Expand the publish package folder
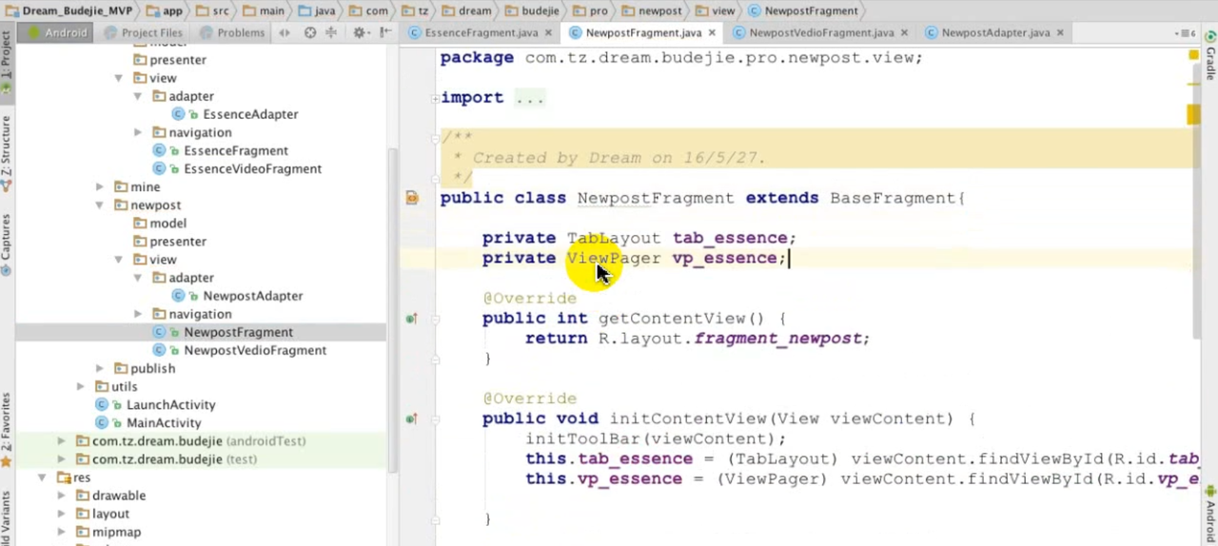This screenshot has height=546, width=1218. coord(100,369)
